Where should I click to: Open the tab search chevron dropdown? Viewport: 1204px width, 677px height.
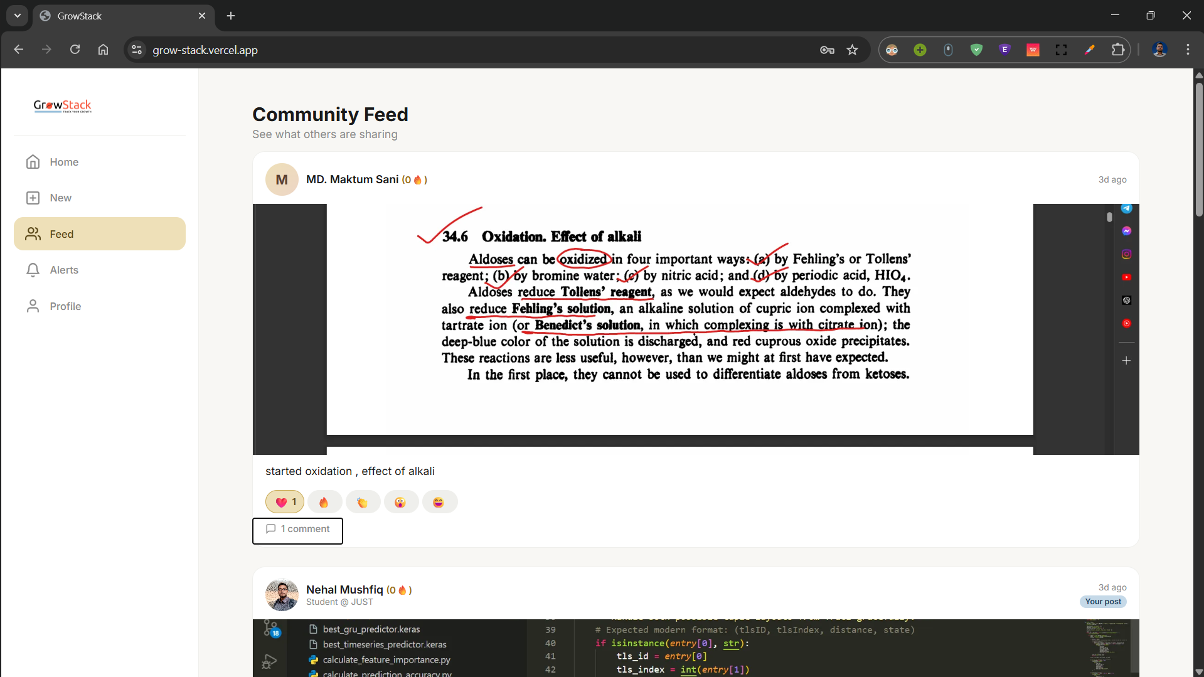(17, 16)
